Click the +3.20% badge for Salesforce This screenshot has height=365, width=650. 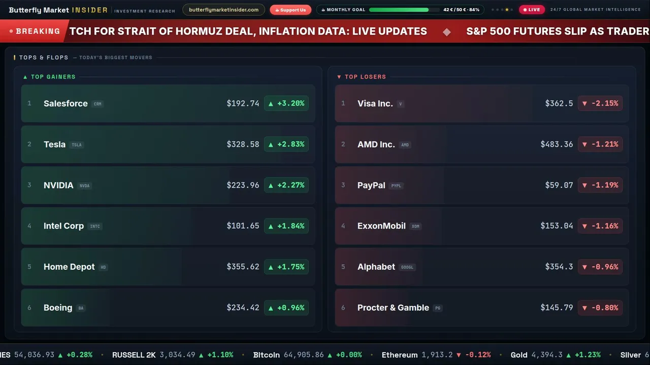pos(286,103)
